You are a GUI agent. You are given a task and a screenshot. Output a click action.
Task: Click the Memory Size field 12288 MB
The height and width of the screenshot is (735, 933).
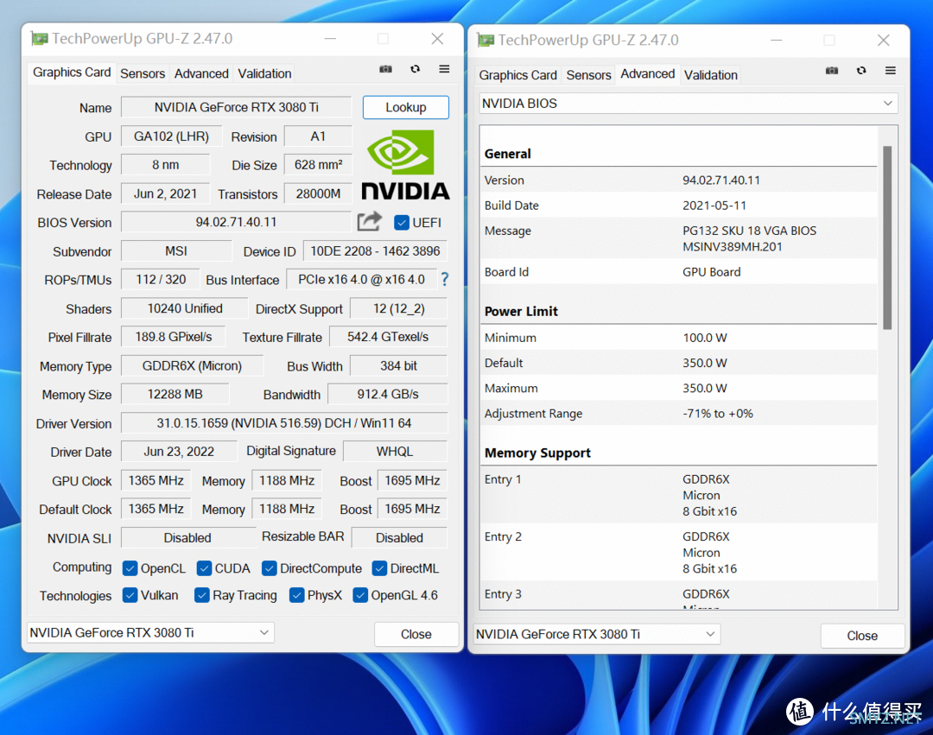click(x=175, y=394)
